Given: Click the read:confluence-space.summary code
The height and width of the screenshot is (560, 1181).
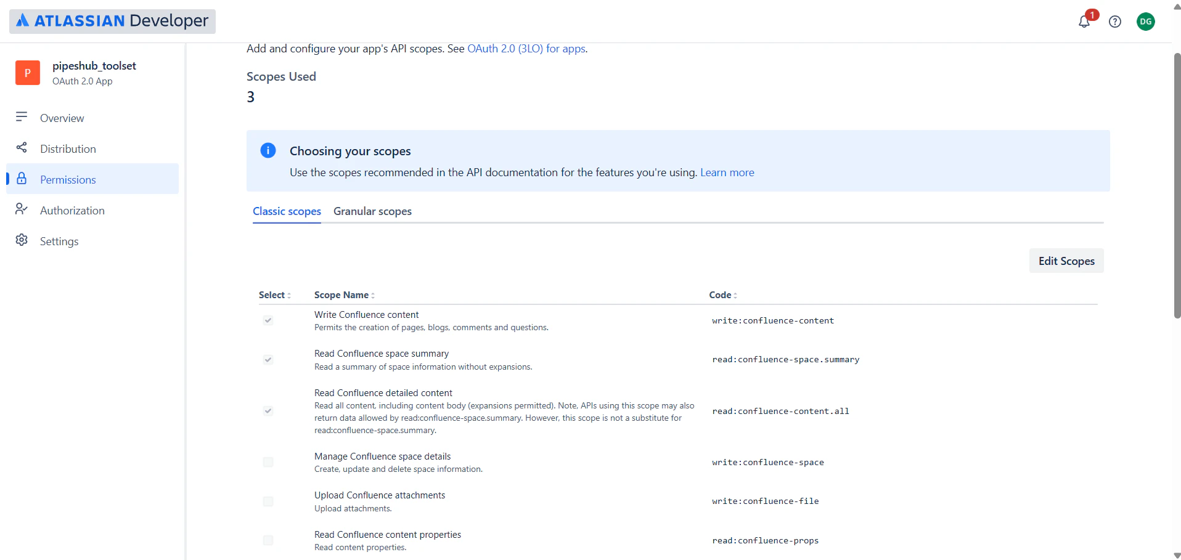Looking at the screenshot, I should coord(785,360).
